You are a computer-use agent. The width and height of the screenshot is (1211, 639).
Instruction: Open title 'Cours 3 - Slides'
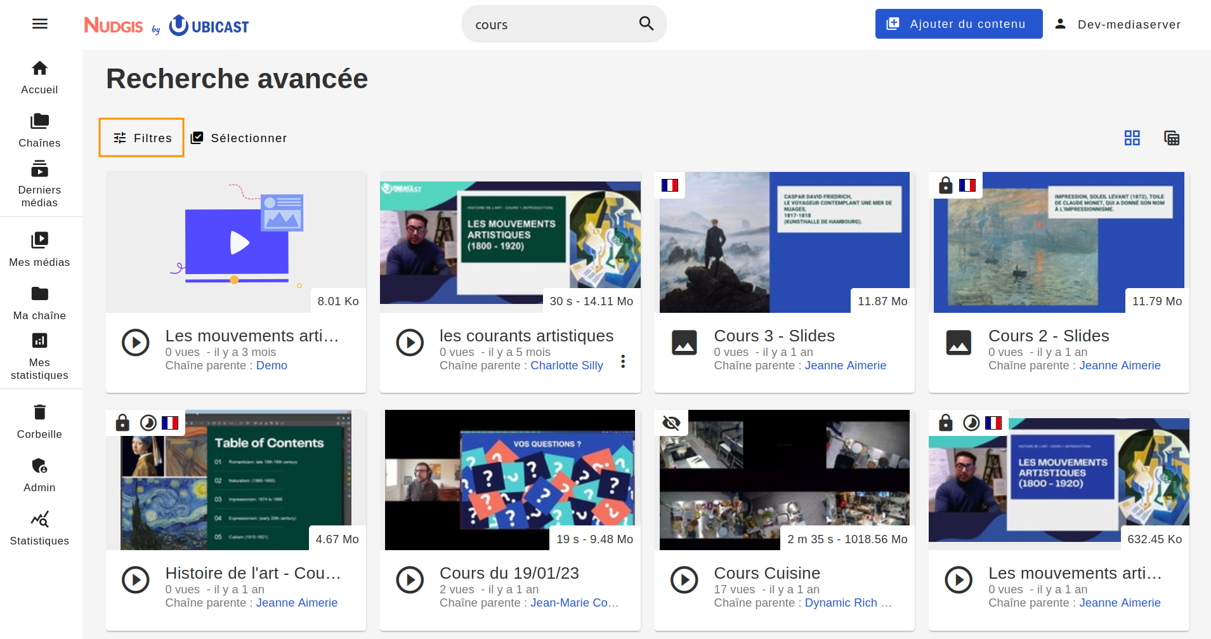point(774,336)
